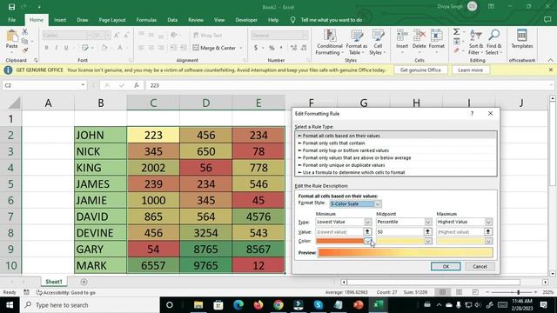The image size is (557, 313).
Task: Open Chrome from the taskbar
Action: pos(278,305)
